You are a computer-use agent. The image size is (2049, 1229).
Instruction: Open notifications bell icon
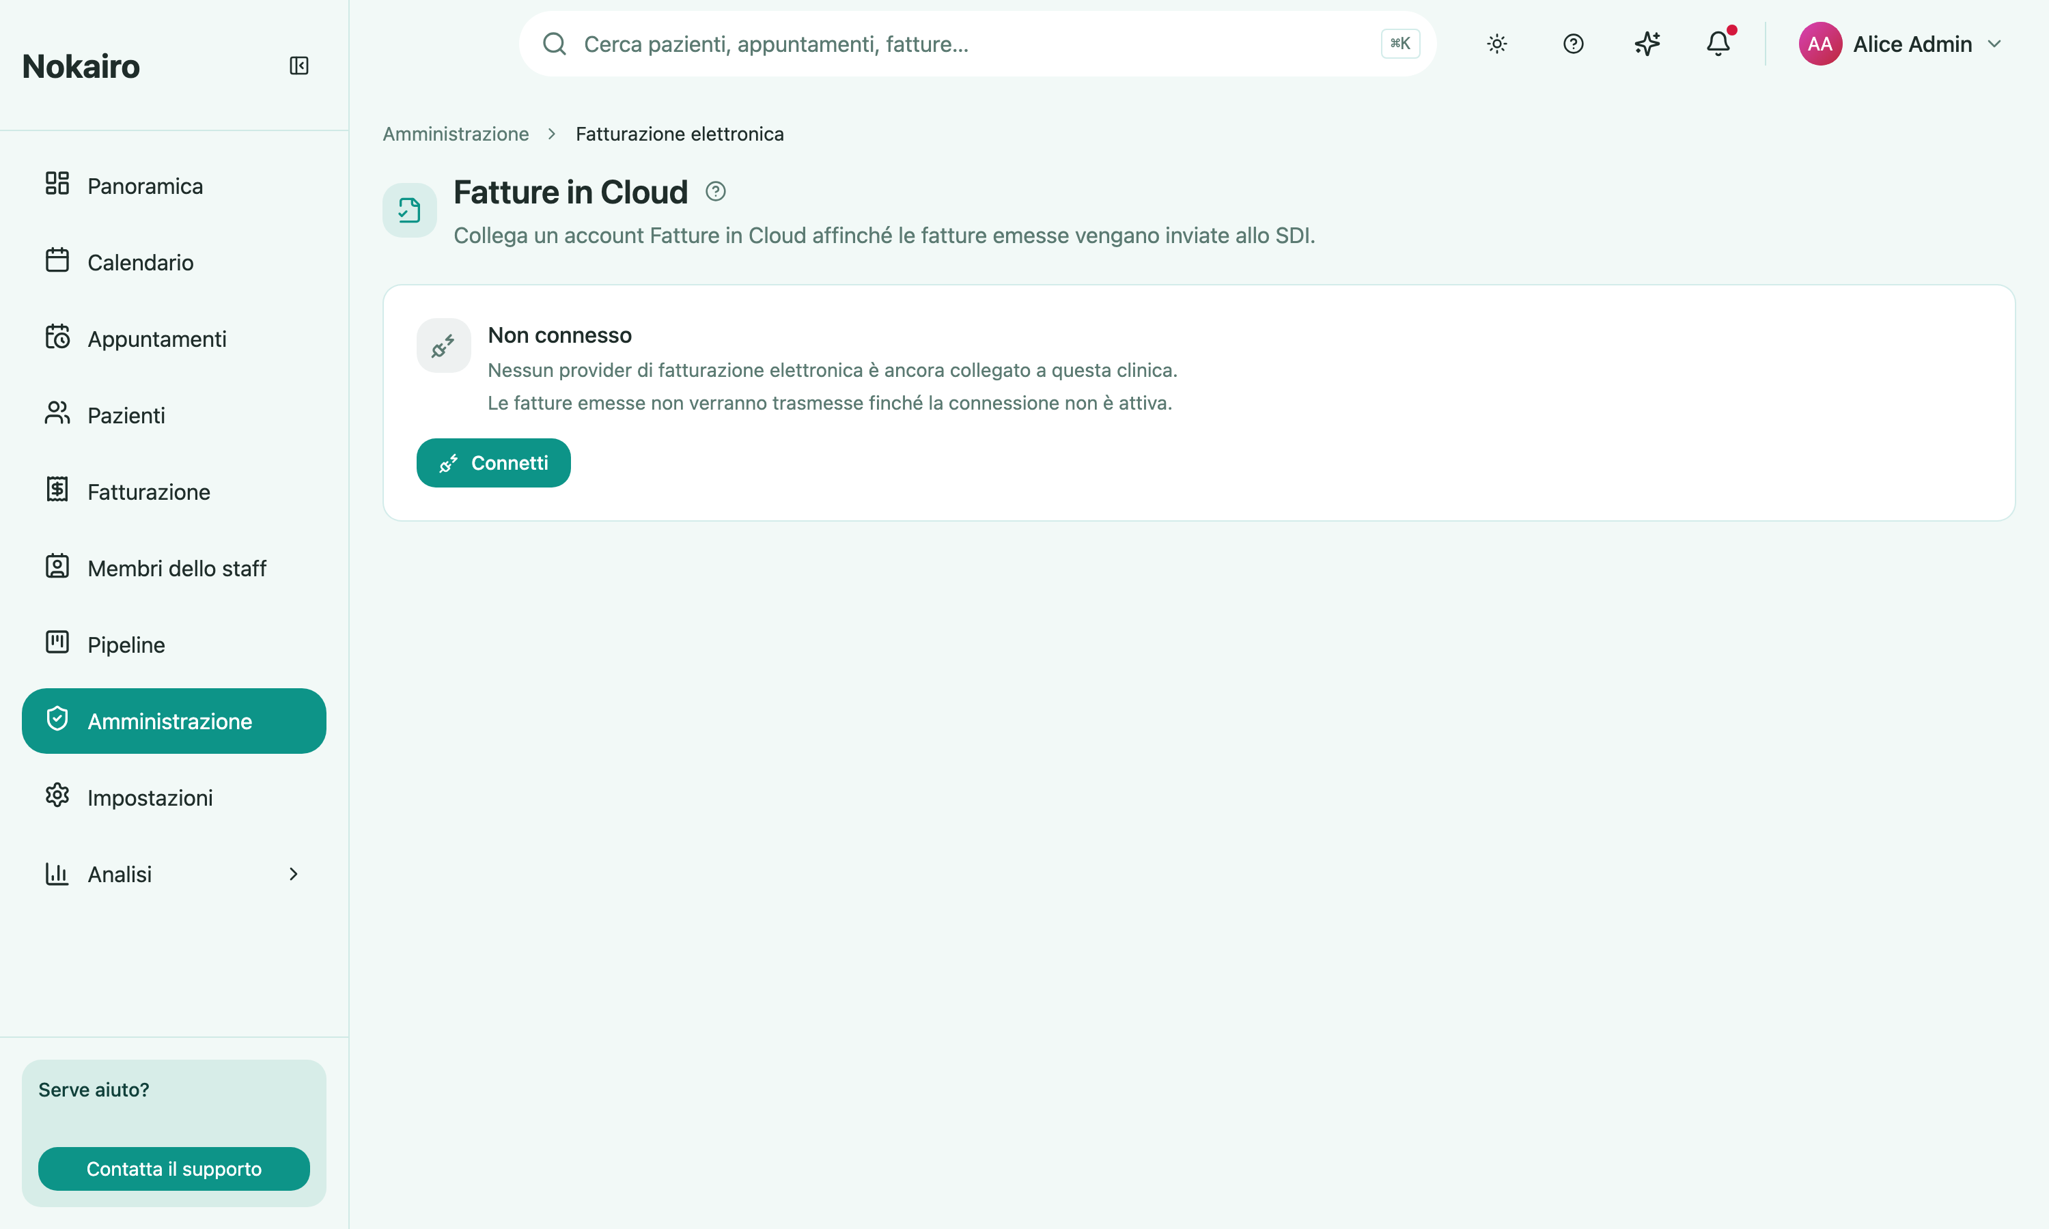click(x=1719, y=43)
